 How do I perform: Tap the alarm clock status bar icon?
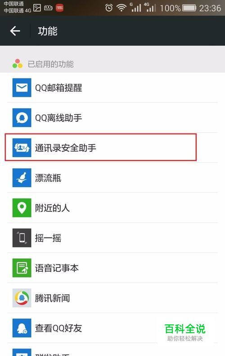(x=109, y=8)
